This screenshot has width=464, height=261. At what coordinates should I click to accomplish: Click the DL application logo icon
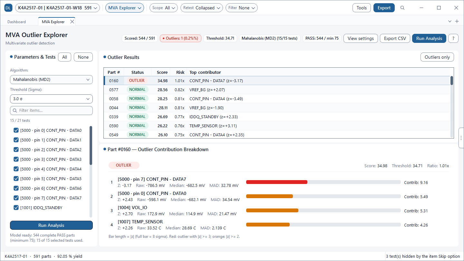click(x=8, y=8)
